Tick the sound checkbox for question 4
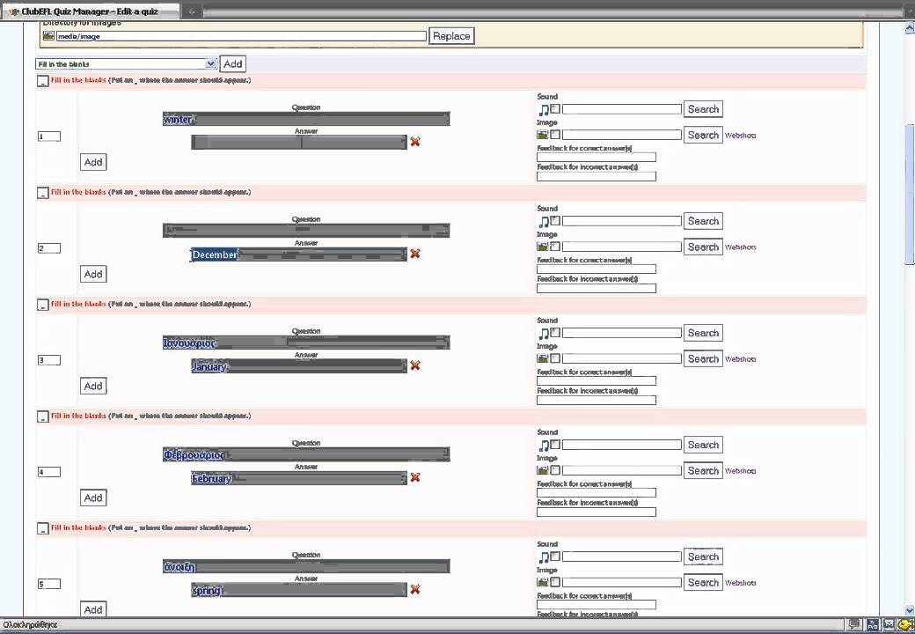 (555, 445)
